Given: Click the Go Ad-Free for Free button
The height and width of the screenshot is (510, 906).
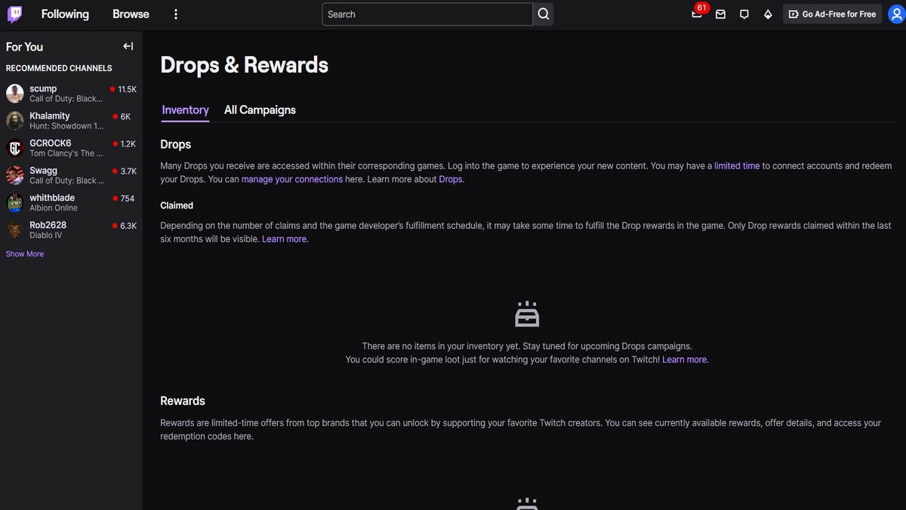Looking at the screenshot, I should [832, 14].
